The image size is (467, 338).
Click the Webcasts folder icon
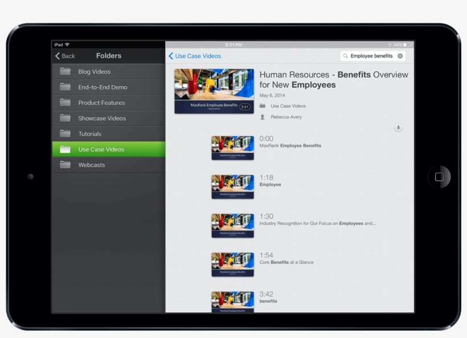(x=65, y=165)
